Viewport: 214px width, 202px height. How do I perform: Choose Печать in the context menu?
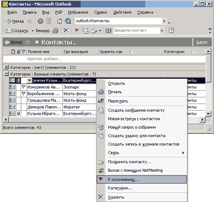click(x=142, y=92)
